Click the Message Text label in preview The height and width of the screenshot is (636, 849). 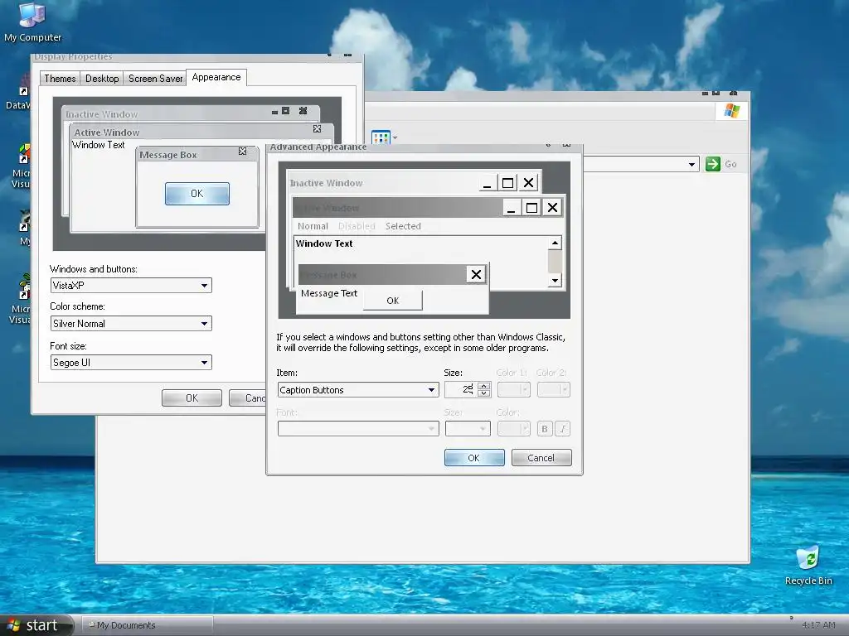pyautogui.click(x=328, y=293)
